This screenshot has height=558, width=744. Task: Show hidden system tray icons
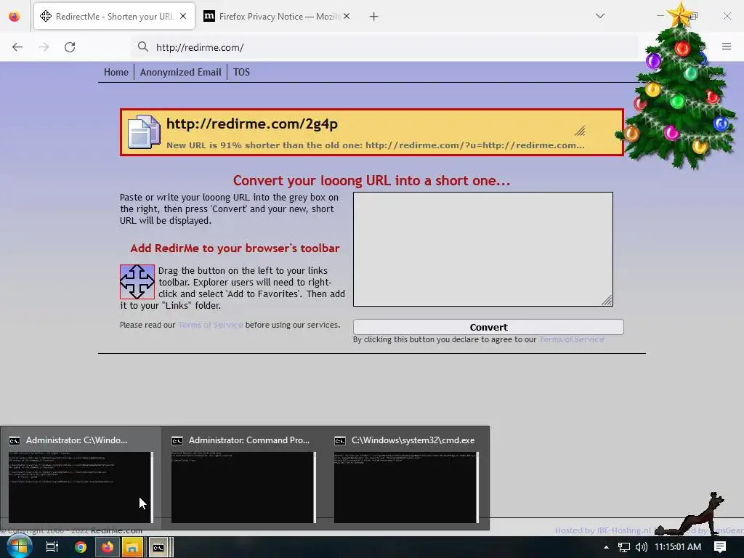[x=606, y=547]
